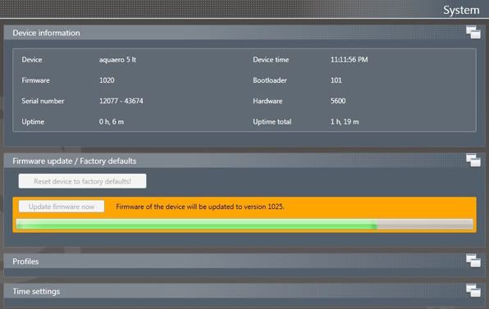Select the Hardware value 5600

(x=338, y=101)
